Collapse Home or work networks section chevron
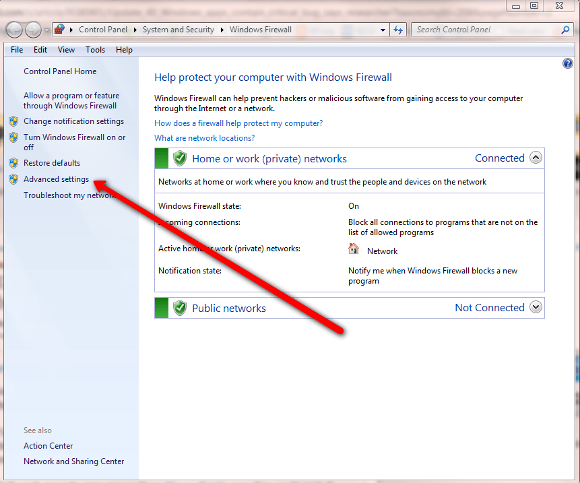Image resolution: width=580 pixels, height=483 pixels. click(536, 158)
